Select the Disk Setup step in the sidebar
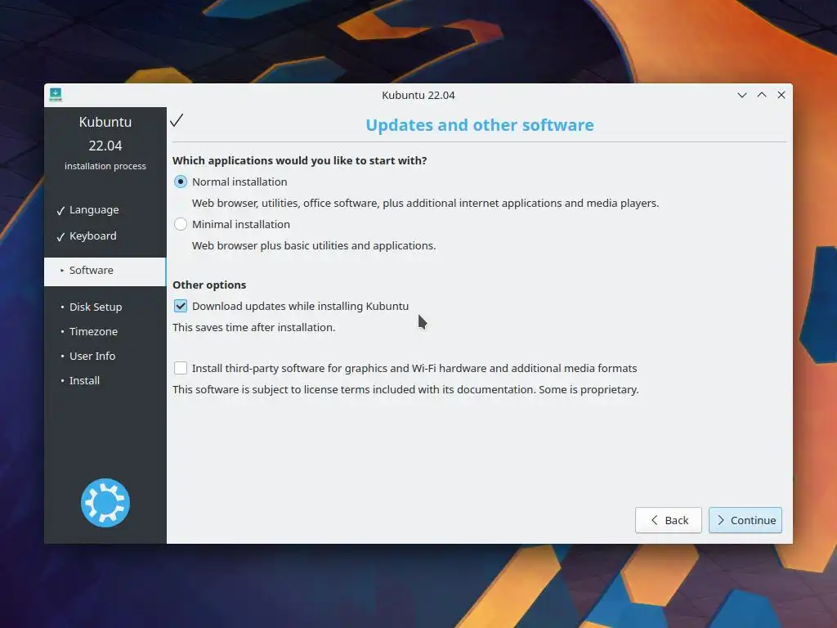The image size is (837, 628). pos(96,307)
